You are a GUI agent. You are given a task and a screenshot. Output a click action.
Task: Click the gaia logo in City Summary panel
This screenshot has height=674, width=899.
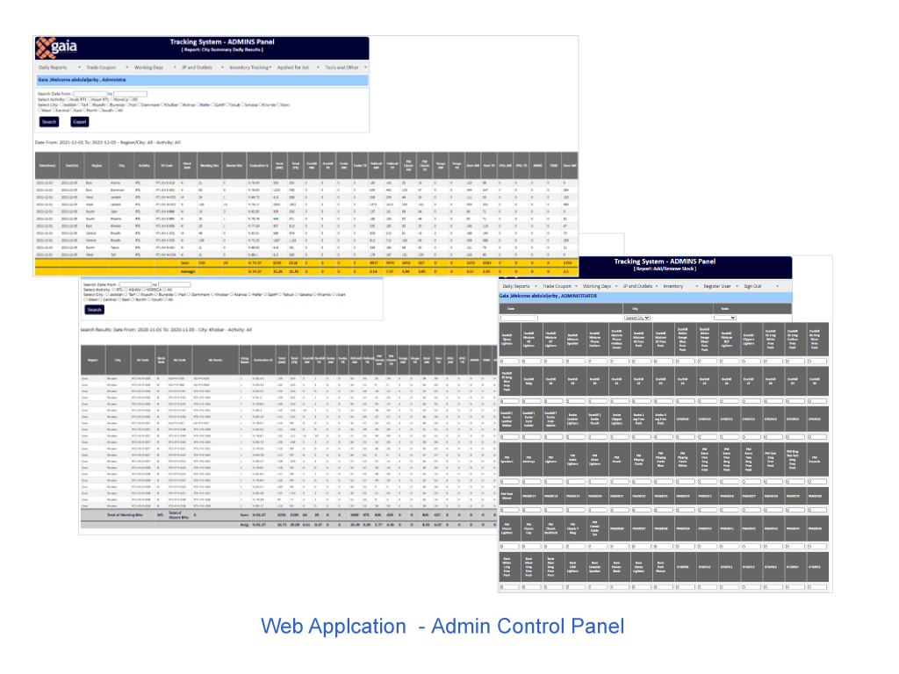[x=56, y=47]
